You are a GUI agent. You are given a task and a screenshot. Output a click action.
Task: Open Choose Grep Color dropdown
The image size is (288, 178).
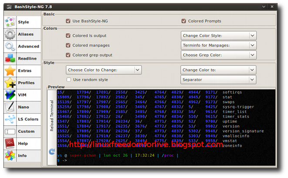219,55
